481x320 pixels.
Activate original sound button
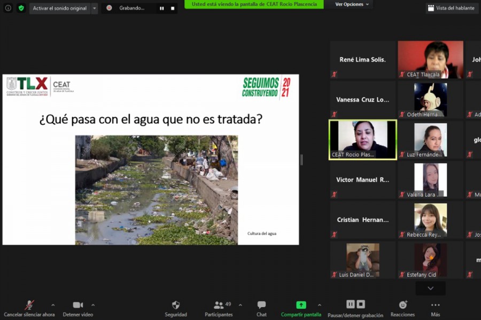[60, 9]
